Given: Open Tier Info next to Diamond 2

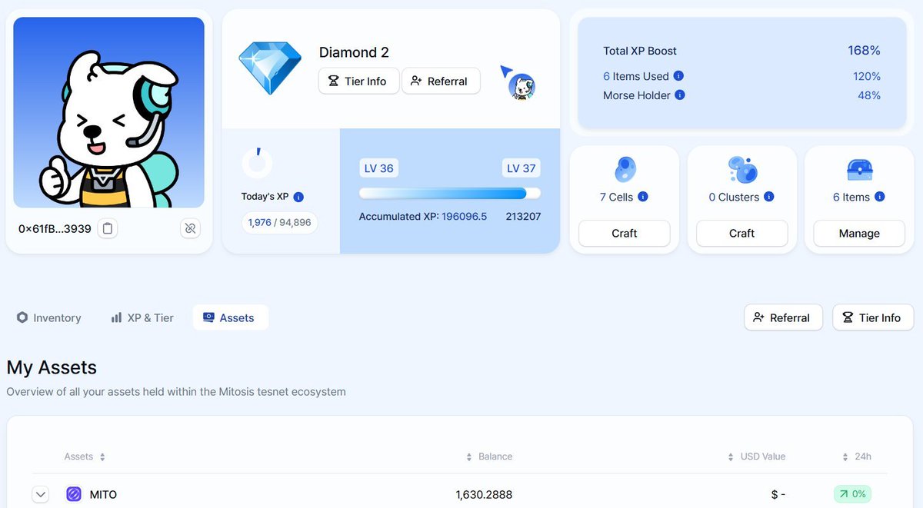Looking at the screenshot, I should click(x=358, y=81).
